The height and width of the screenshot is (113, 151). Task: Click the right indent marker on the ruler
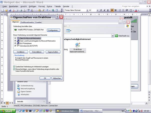click(x=141, y=15)
